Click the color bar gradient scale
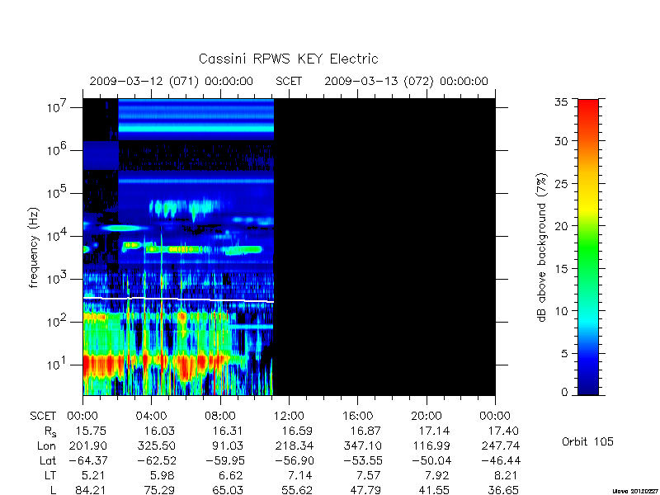The height and width of the screenshot is (495, 660). point(588,247)
